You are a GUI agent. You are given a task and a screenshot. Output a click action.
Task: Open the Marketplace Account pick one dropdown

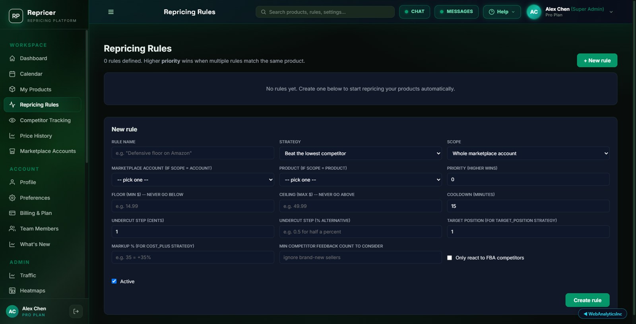click(x=193, y=180)
